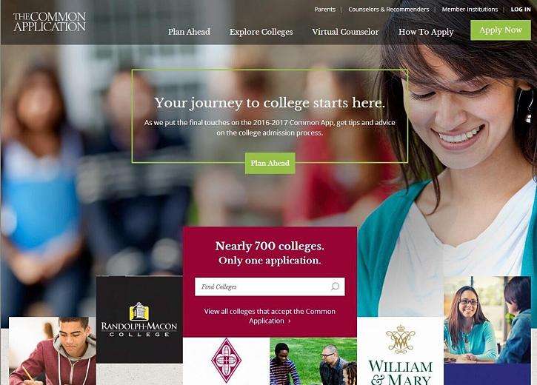Click the LOG IN link

point(521,10)
